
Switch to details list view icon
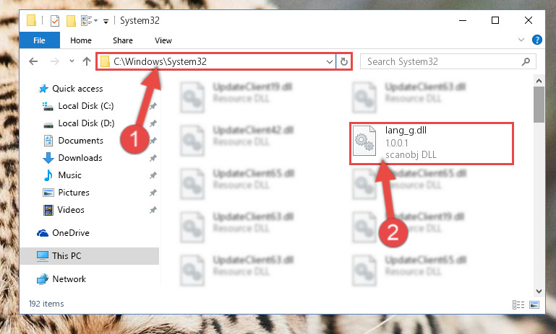(518, 304)
